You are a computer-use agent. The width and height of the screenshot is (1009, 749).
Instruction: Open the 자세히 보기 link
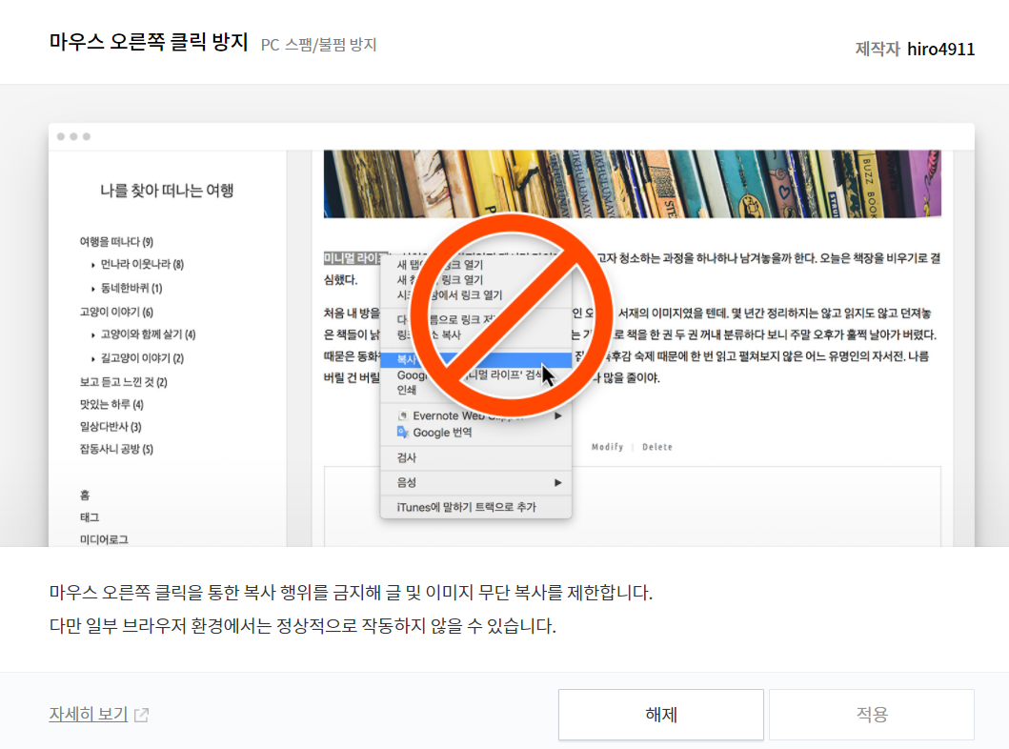coord(89,715)
